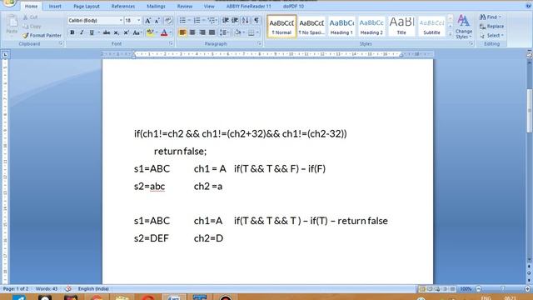Image resolution: width=533 pixels, height=300 pixels.
Task: Switch to the Page Layout tab
Action: [87, 6]
